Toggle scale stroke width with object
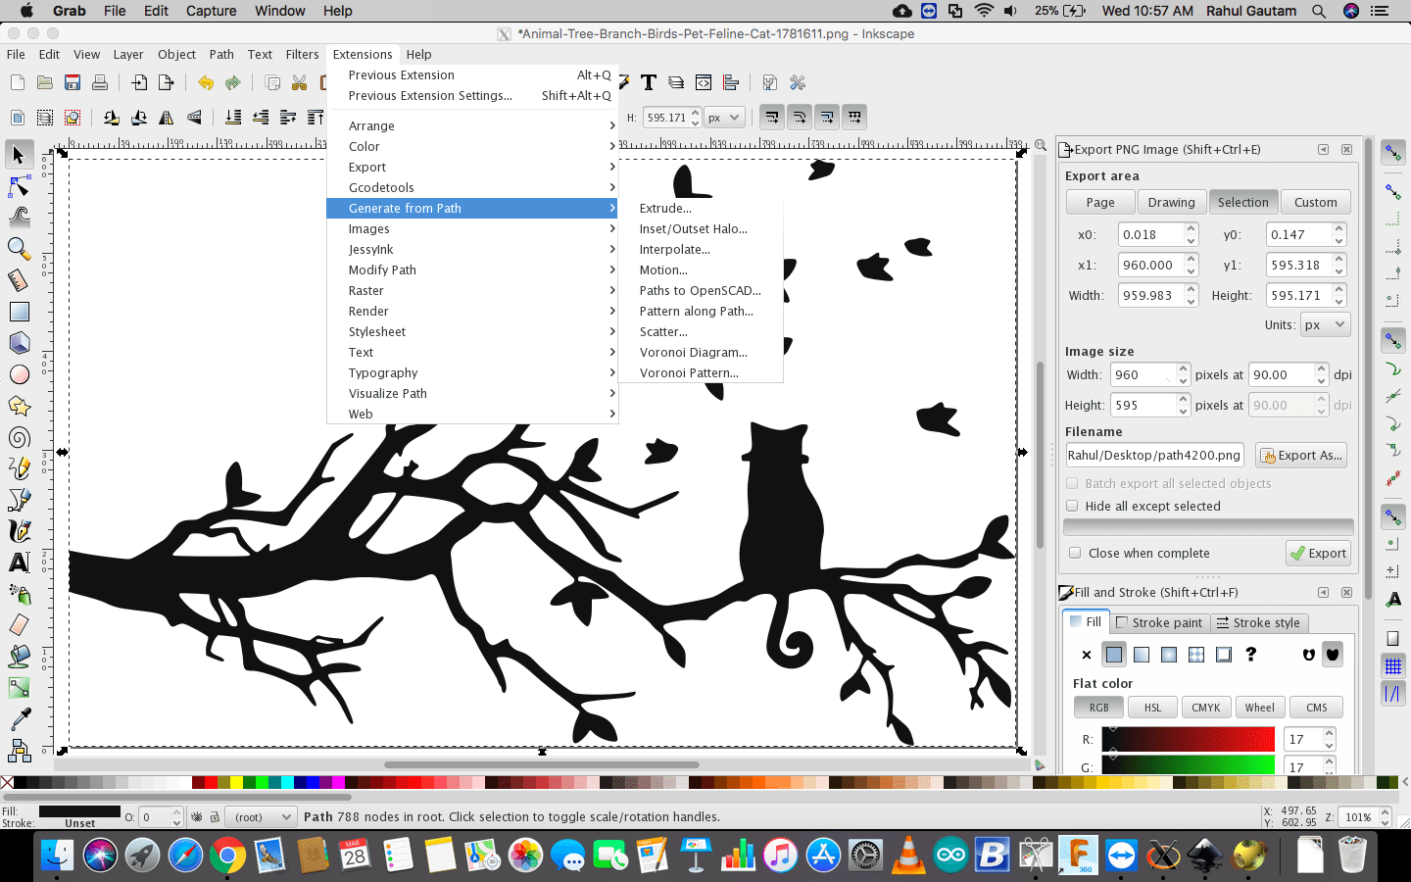 tap(772, 118)
